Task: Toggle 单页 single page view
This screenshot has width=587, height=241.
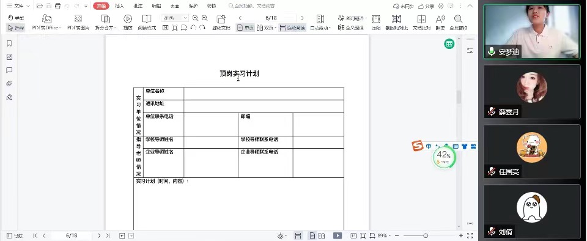Action: pos(245,28)
